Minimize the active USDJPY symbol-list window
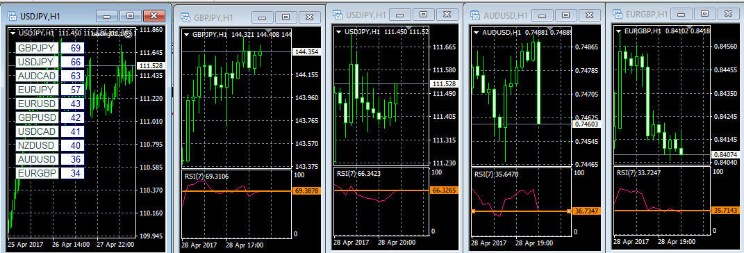The height and width of the screenshot is (253, 744). 106,16
